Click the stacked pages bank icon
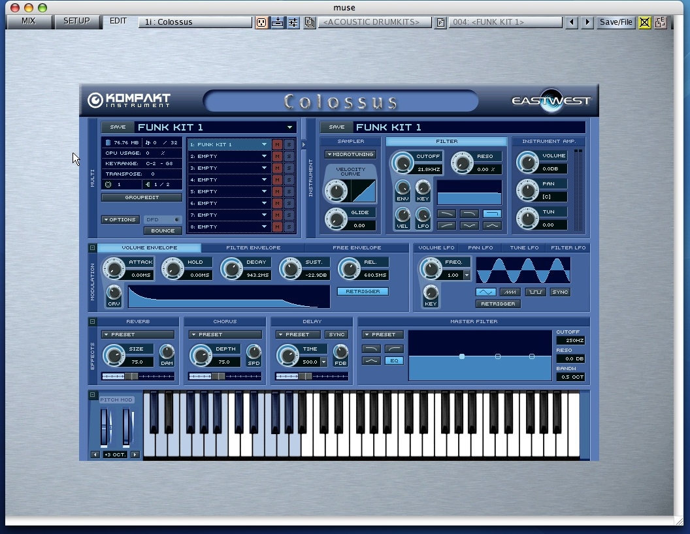Screen dimensions: 690x534 pyautogui.click(x=310, y=22)
